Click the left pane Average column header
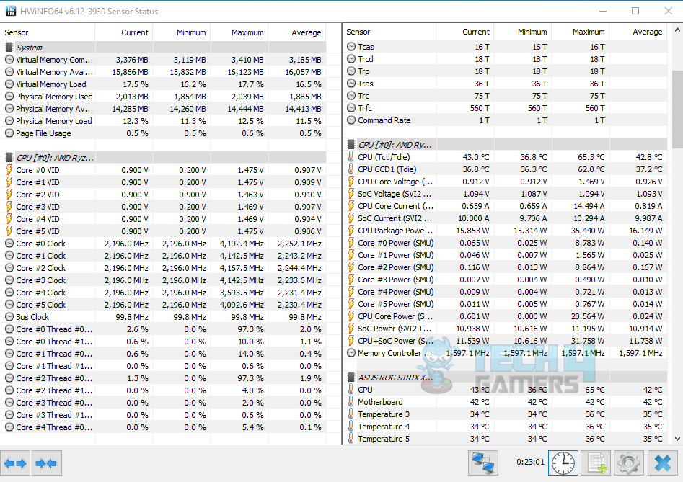Image resolution: width=683 pixels, height=482 pixels. pos(297,32)
